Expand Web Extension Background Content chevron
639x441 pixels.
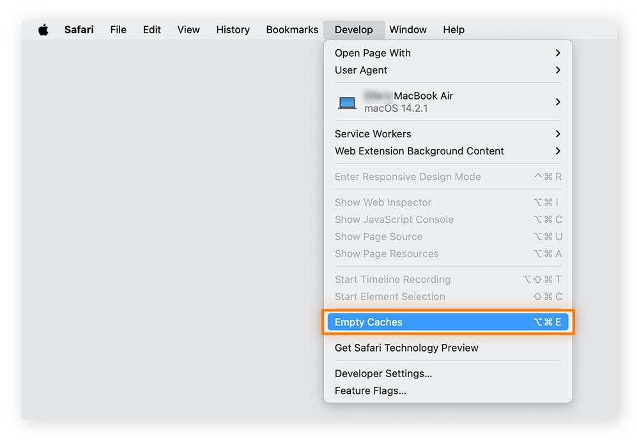click(558, 151)
